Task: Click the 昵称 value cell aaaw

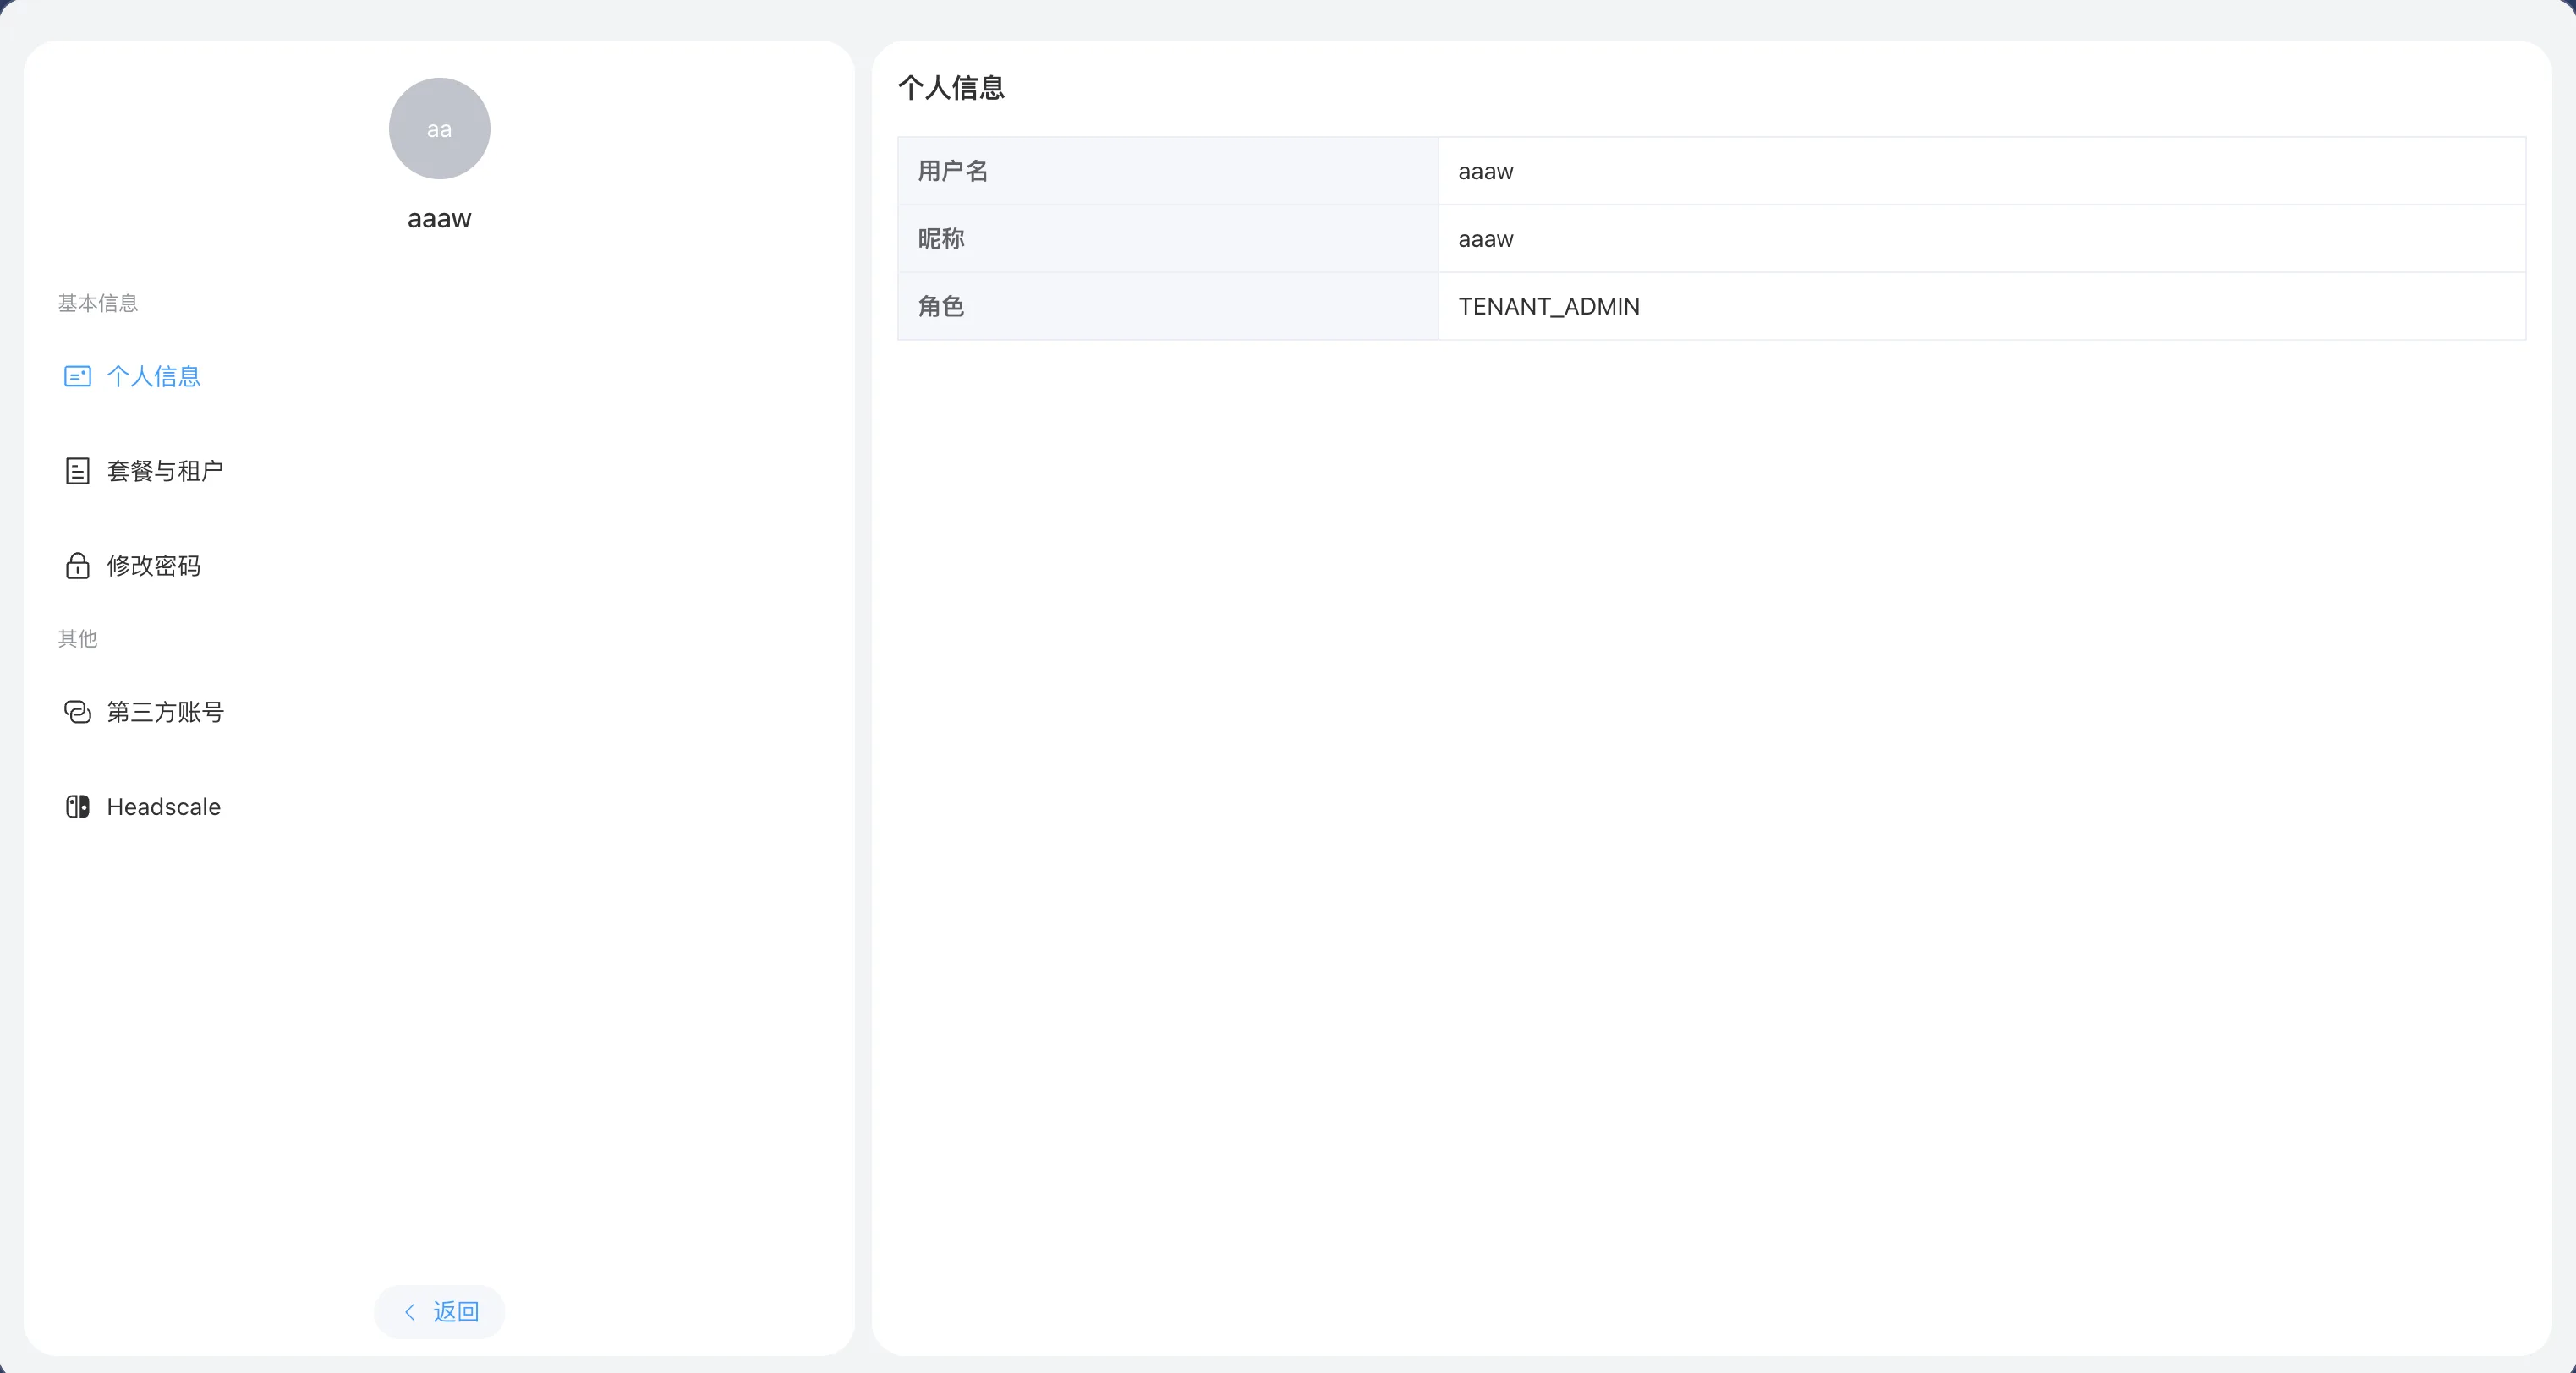Action: (1486, 239)
